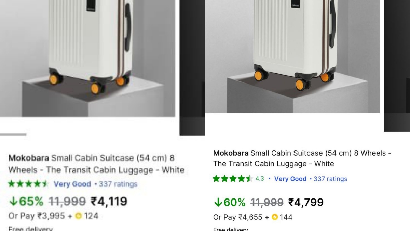Click 'Very Good' in the ₹4,119 listing
The width and height of the screenshot is (410, 231).
pyautogui.click(x=72, y=184)
